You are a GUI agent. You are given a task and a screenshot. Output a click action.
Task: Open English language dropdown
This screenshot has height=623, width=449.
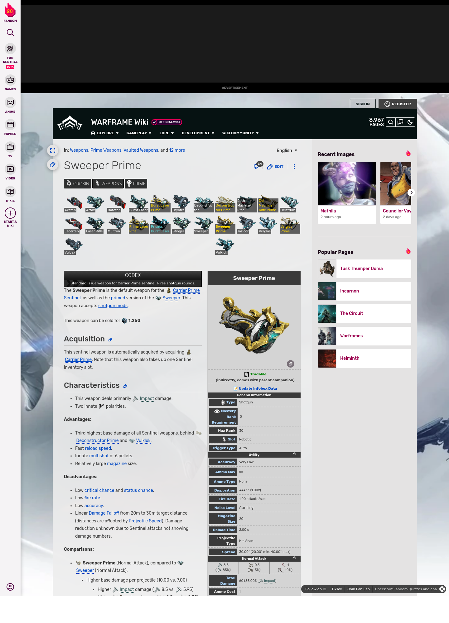pyautogui.click(x=287, y=150)
